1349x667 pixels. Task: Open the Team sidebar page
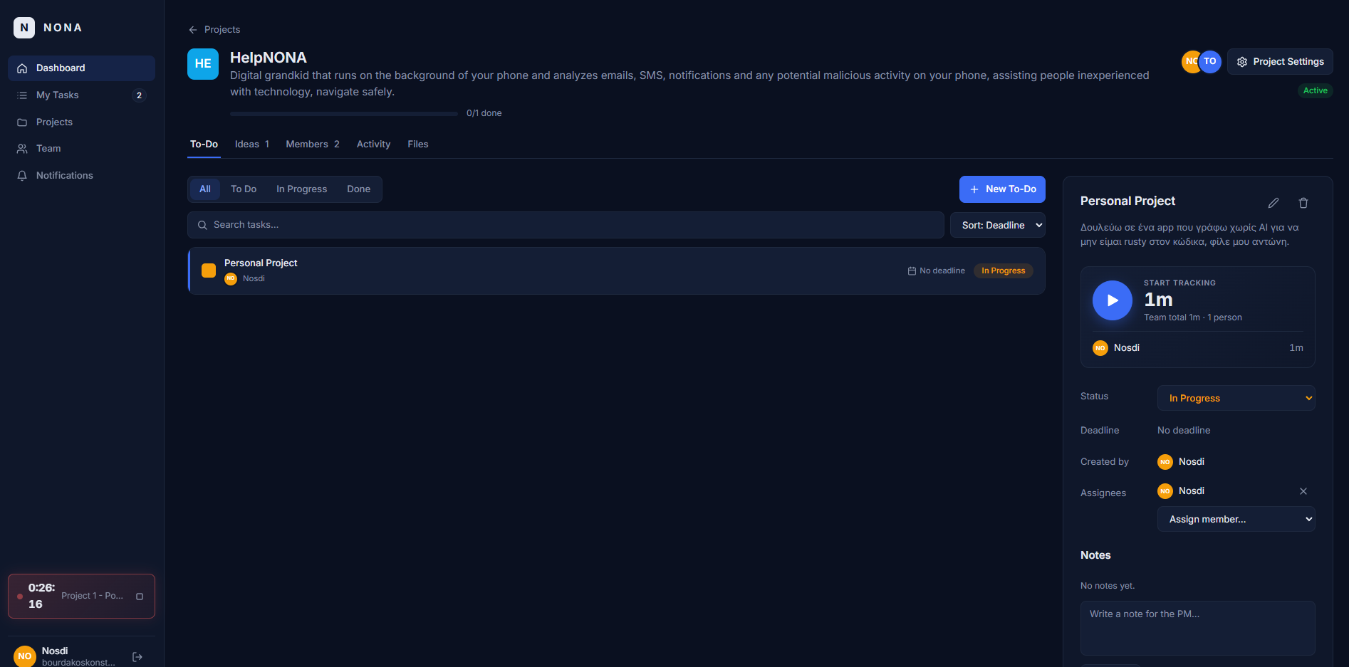pyautogui.click(x=81, y=149)
